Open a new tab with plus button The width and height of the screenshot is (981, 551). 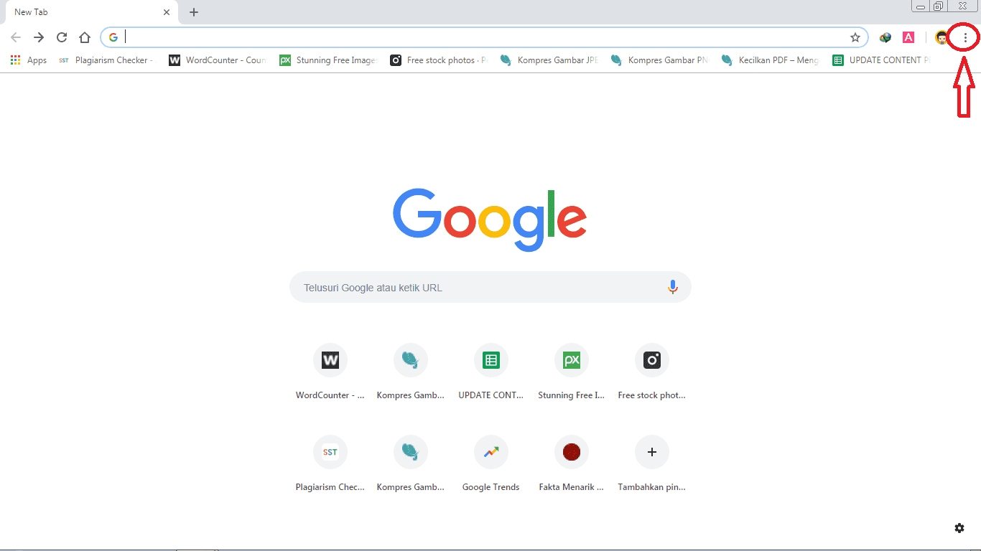coord(194,12)
